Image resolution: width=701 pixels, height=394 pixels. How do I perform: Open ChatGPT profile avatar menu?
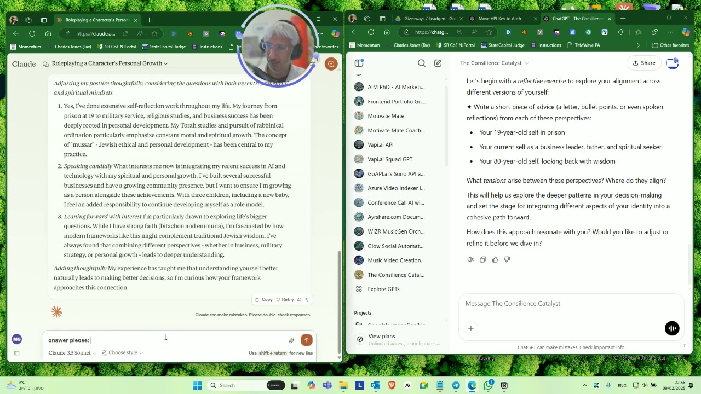click(x=673, y=63)
